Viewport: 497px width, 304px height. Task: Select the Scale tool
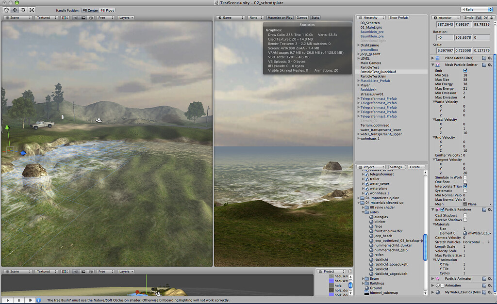coord(31,9)
